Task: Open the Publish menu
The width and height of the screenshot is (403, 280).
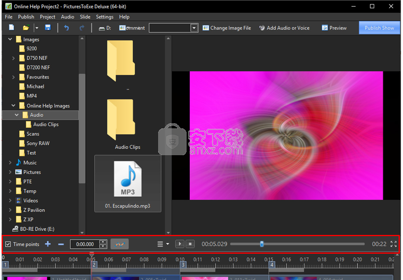Action: pyautogui.click(x=26, y=17)
